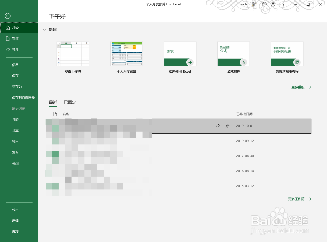Open the 数据透视表教程 template thumbnail

pyautogui.click(x=287, y=54)
